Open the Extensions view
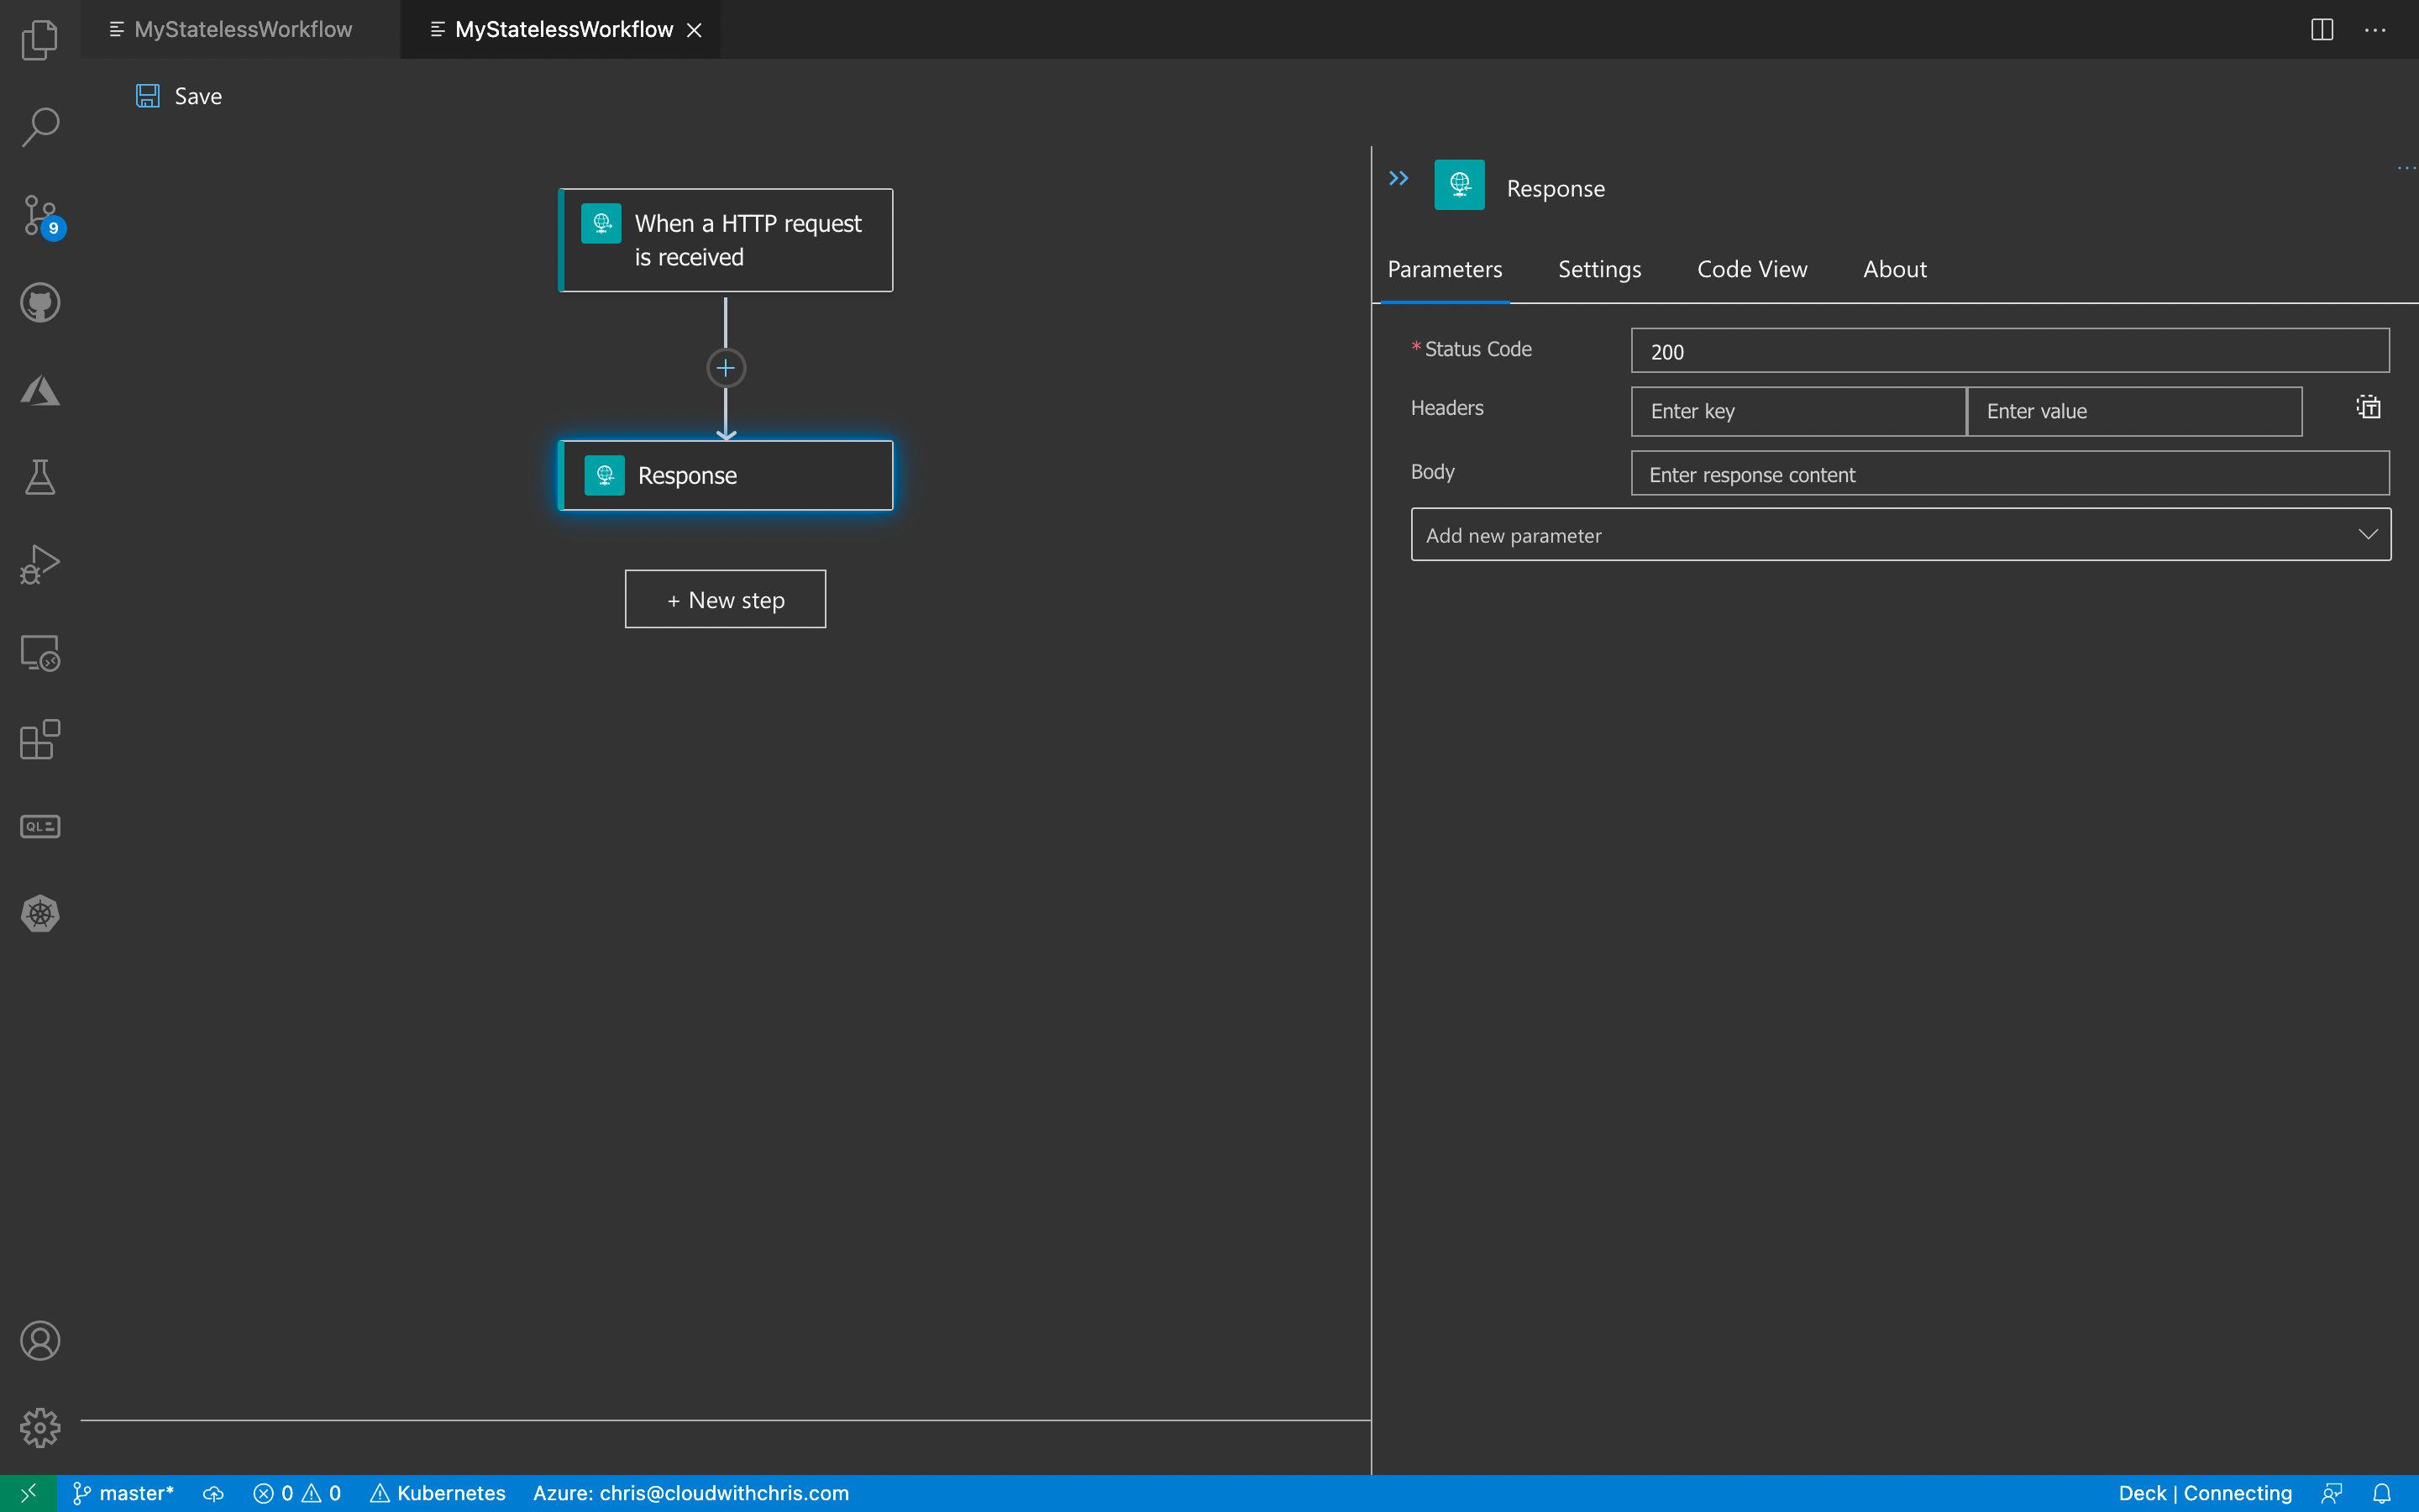The image size is (2419, 1512). 40,740
